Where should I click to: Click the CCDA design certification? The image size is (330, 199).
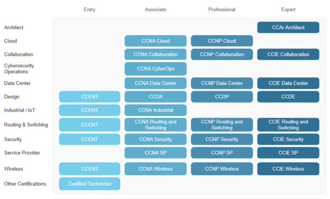coord(156,97)
